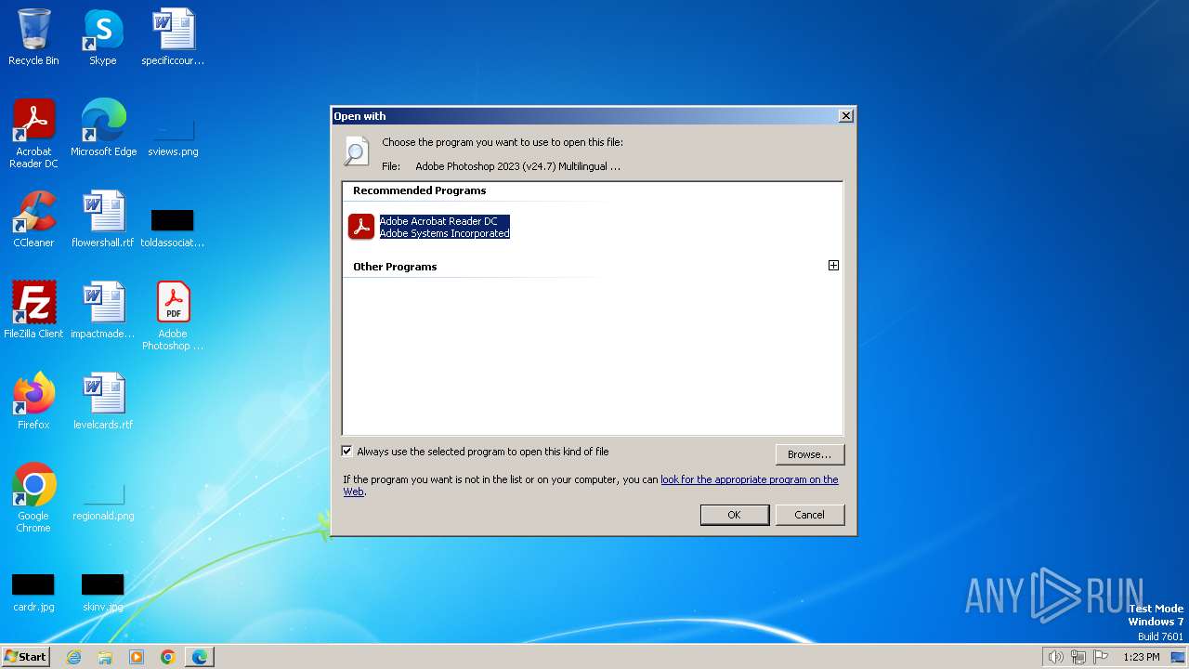Click the volume speaker tray icon

(1055, 657)
